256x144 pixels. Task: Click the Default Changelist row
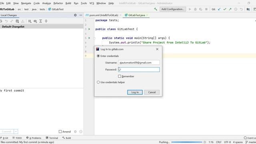coord(42,26)
